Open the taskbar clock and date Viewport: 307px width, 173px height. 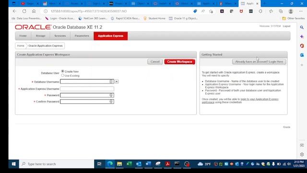coord(299,164)
